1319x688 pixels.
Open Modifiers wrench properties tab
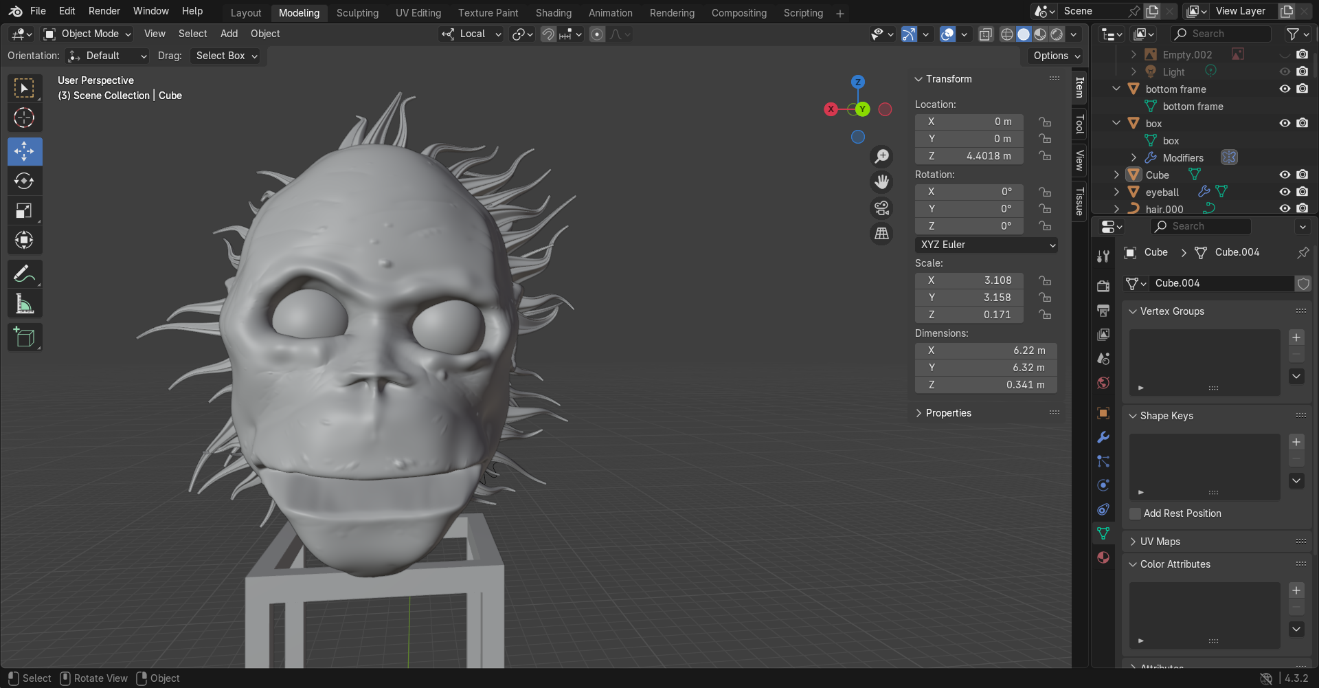click(x=1103, y=437)
